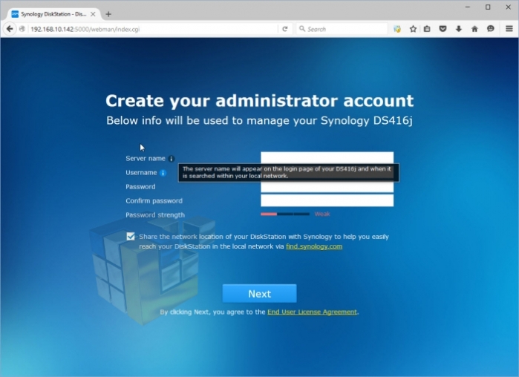Open the Hello chat smiley icon
The width and height of the screenshot is (519, 377).
pyautogui.click(x=491, y=29)
